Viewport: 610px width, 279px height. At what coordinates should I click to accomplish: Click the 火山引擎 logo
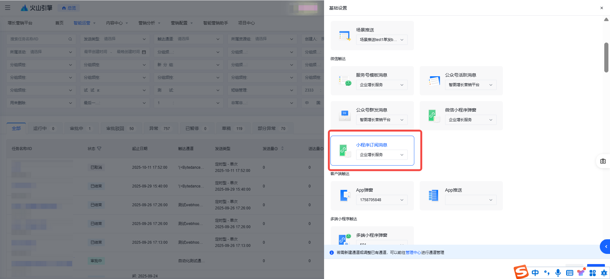[x=36, y=8]
